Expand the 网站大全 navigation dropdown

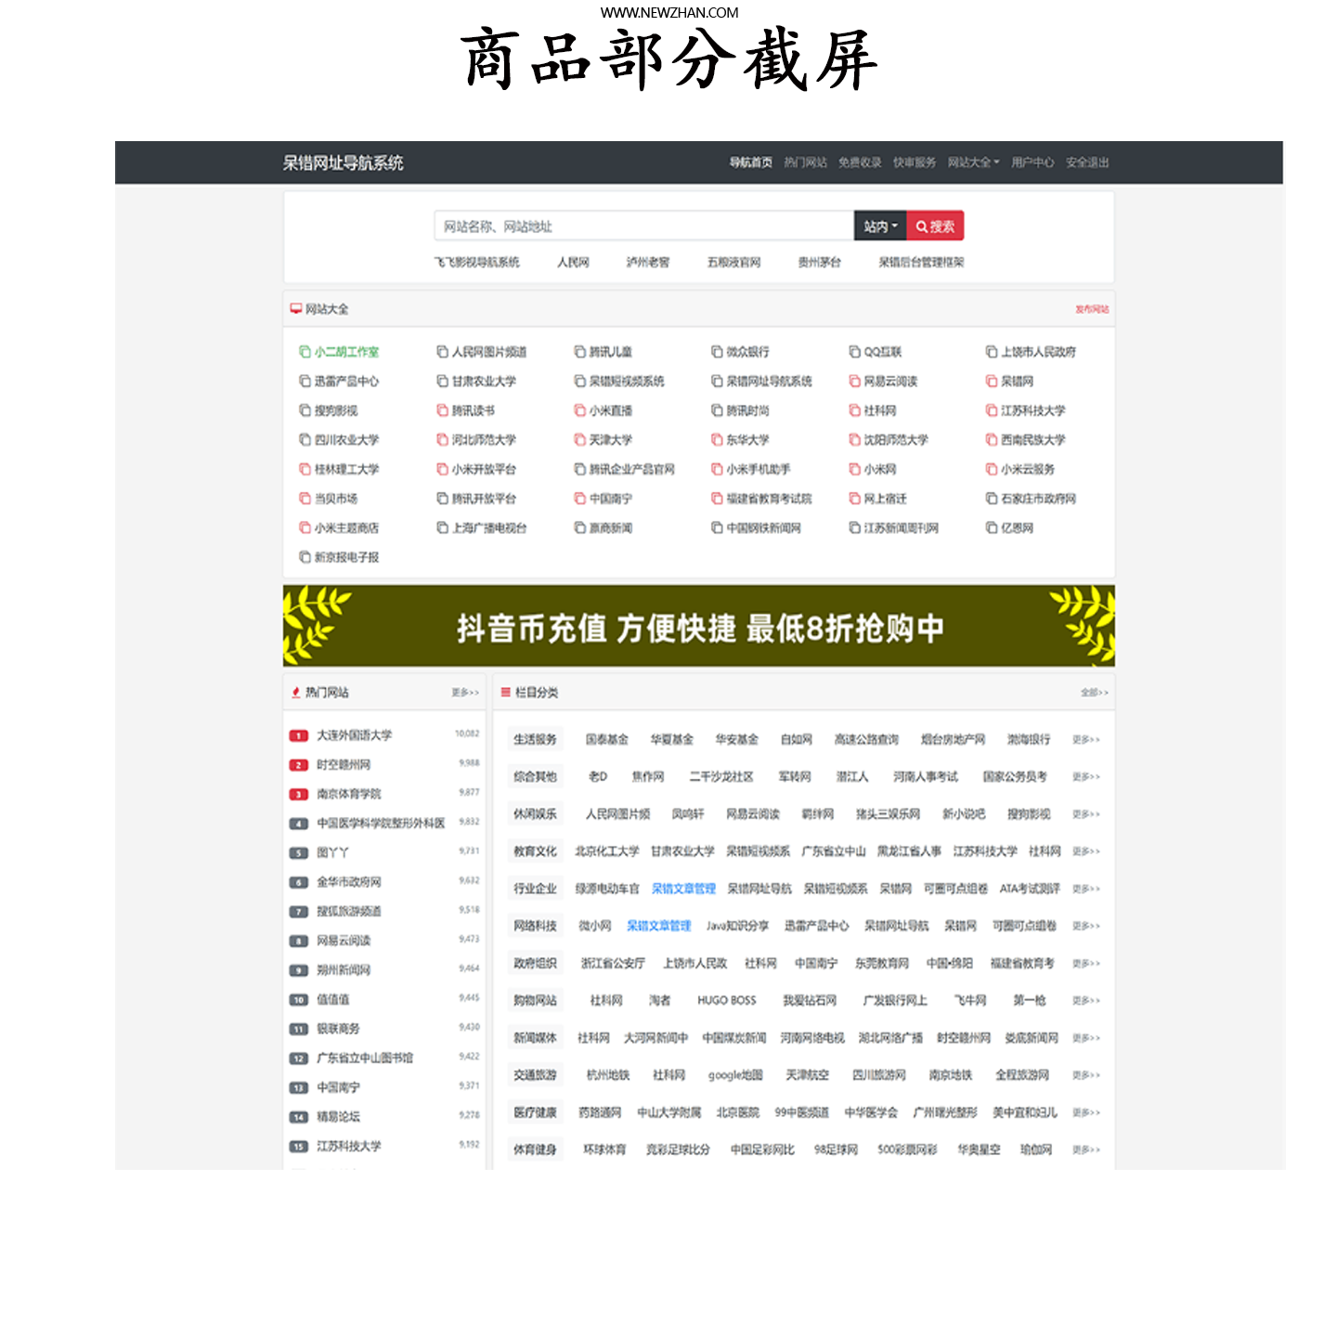coord(971,162)
